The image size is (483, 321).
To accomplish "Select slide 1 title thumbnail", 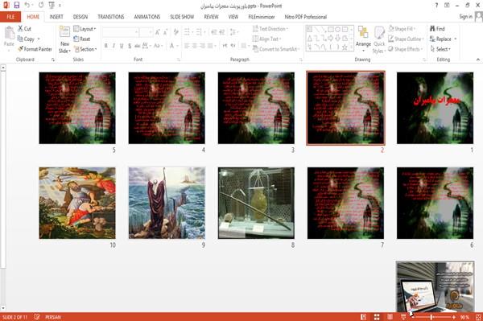I will (435, 108).
